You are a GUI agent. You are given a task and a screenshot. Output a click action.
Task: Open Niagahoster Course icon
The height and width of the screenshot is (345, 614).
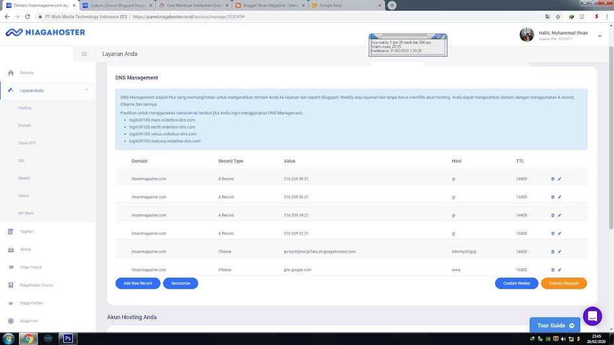[x=10, y=285]
